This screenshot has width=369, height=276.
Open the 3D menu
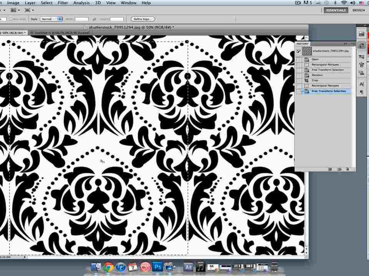pyautogui.click(x=98, y=3)
